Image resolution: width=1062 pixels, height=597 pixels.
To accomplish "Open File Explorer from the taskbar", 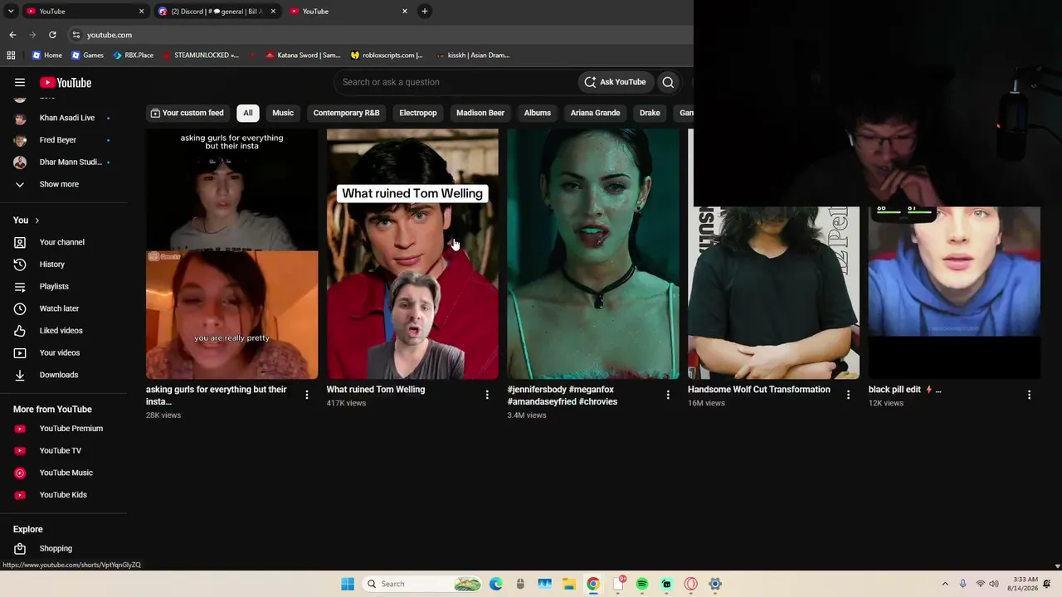I will (x=569, y=584).
